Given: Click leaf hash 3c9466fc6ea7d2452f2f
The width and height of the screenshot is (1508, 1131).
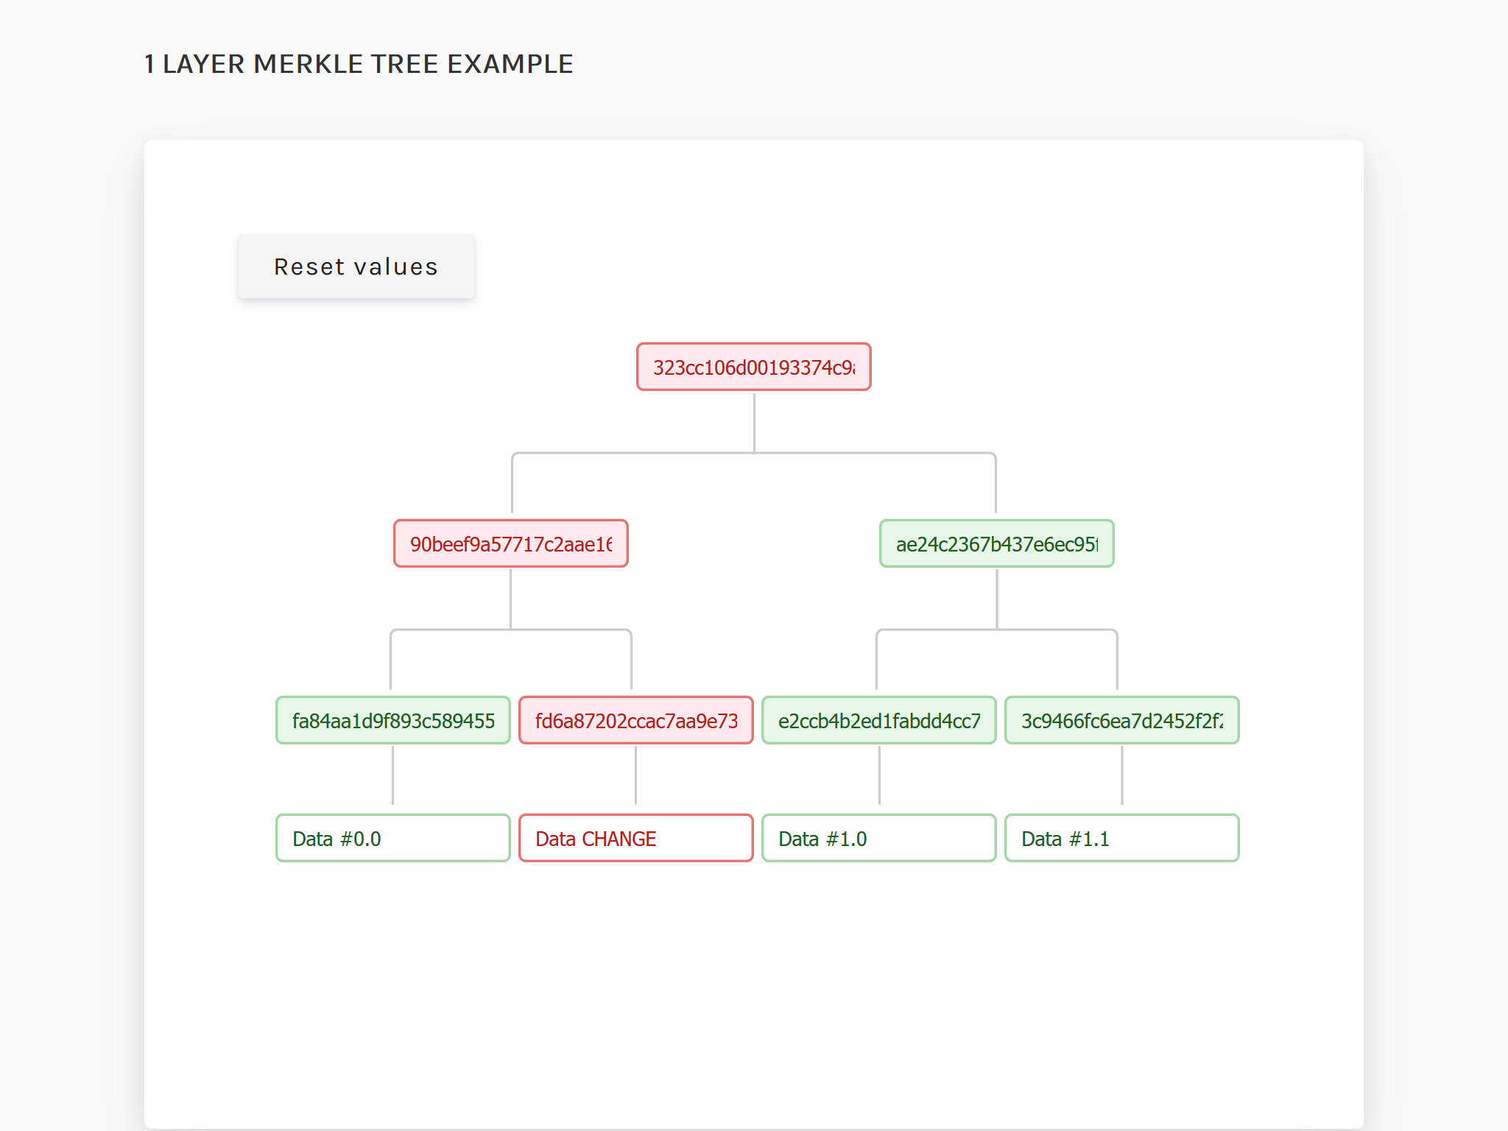Looking at the screenshot, I should 1121,720.
